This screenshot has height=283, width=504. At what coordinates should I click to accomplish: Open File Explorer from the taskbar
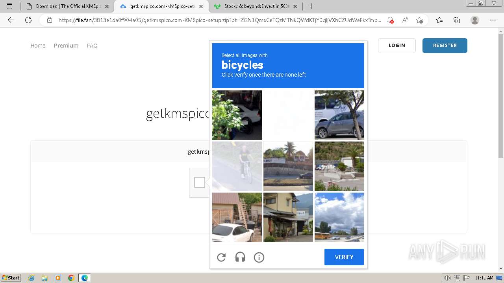point(44,278)
